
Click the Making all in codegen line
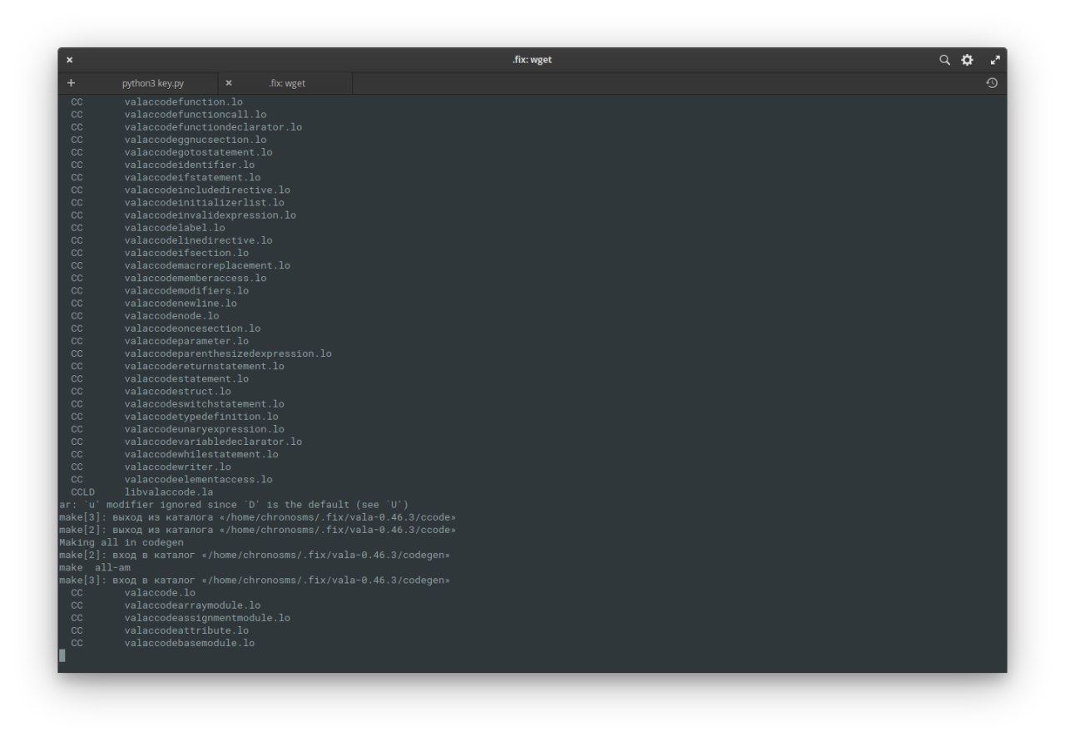tap(121, 542)
